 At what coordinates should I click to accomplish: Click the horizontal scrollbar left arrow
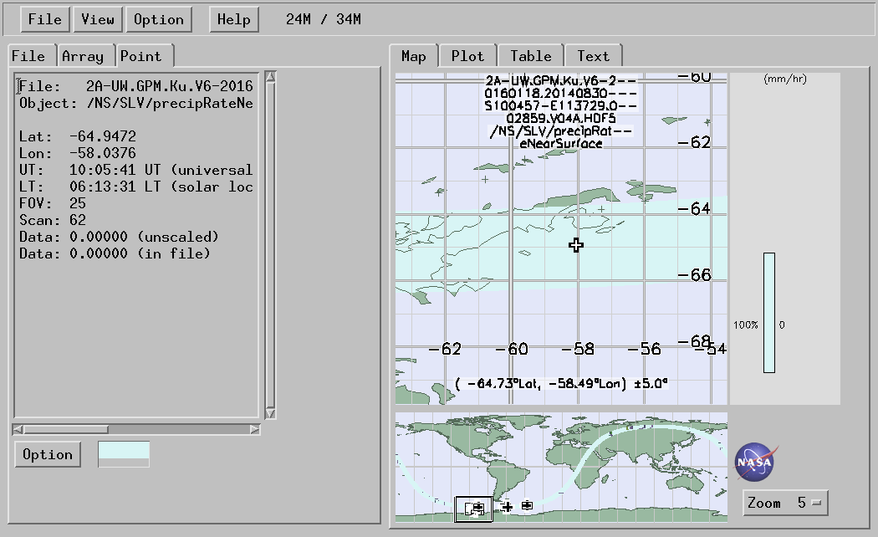[x=18, y=429]
